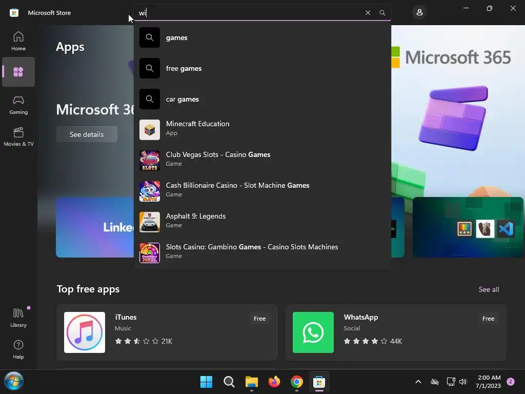Screen dimensions: 525x394
Task: Open Movies & TV section
Action: pyautogui.click(x=18, y=136)
